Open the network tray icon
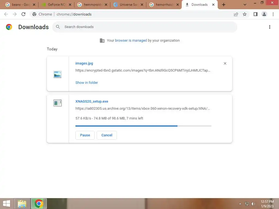 (247, 204)
